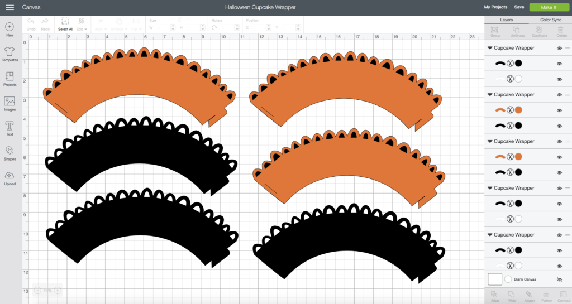This screenshot has height=304, width=572.
Task: Click scissors cut icon of first group's black layer
Action: tap(510, 64)
